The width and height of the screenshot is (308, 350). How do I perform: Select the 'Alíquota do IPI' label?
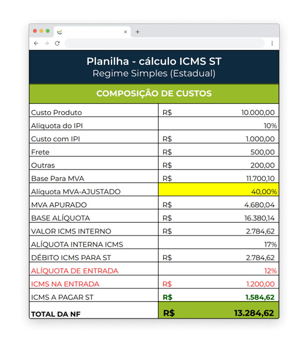pos(57,126)
